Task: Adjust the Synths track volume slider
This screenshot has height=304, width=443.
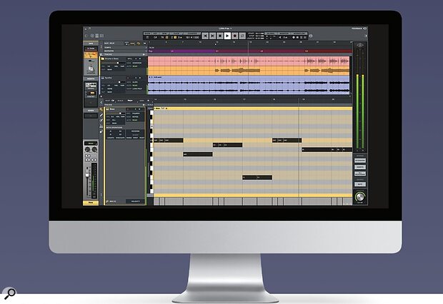Action: pyautogui.click(x=119, y=82)
